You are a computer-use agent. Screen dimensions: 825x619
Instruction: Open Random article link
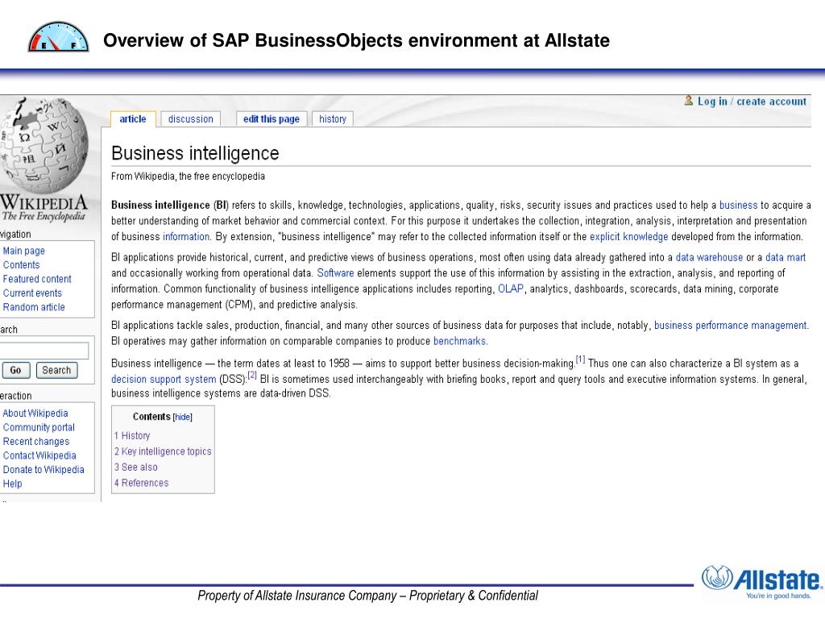34,307
